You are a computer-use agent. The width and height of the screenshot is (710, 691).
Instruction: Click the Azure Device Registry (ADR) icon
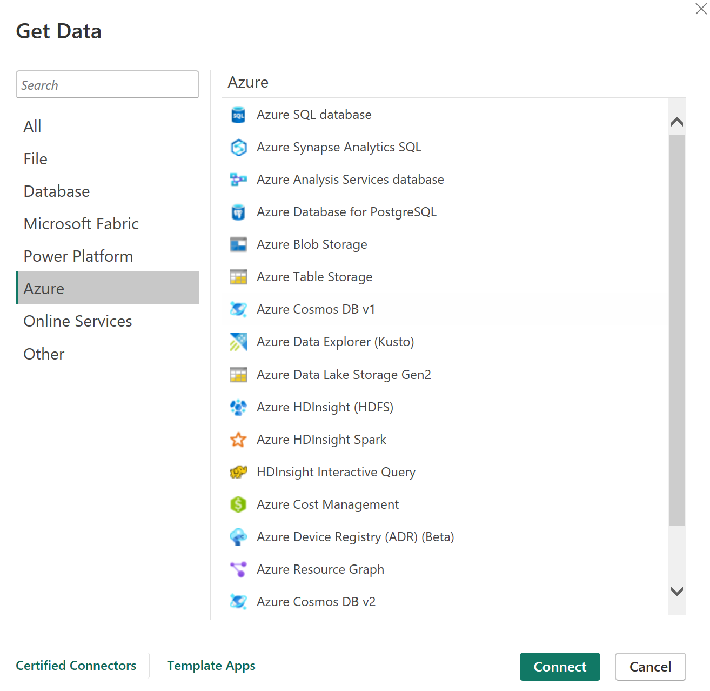pos(238,537)
